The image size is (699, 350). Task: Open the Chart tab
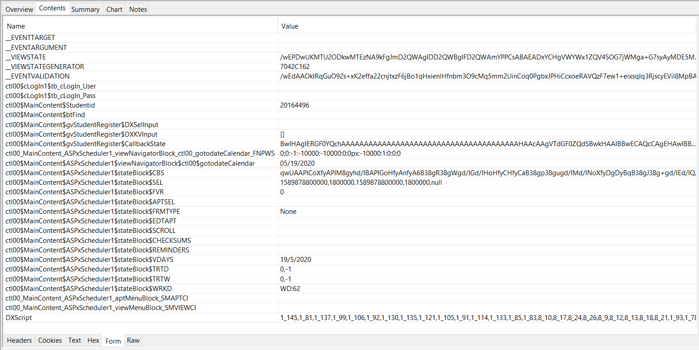pos(114,9)
